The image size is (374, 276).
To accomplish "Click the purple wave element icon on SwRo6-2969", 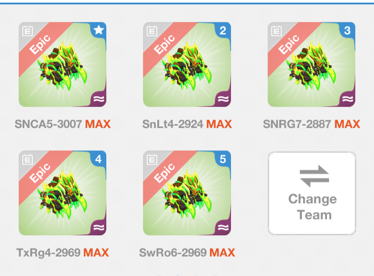I will tap(223, 227).
